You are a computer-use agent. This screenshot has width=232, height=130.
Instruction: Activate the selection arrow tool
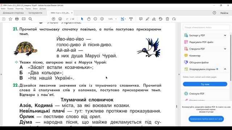[82, 19]
